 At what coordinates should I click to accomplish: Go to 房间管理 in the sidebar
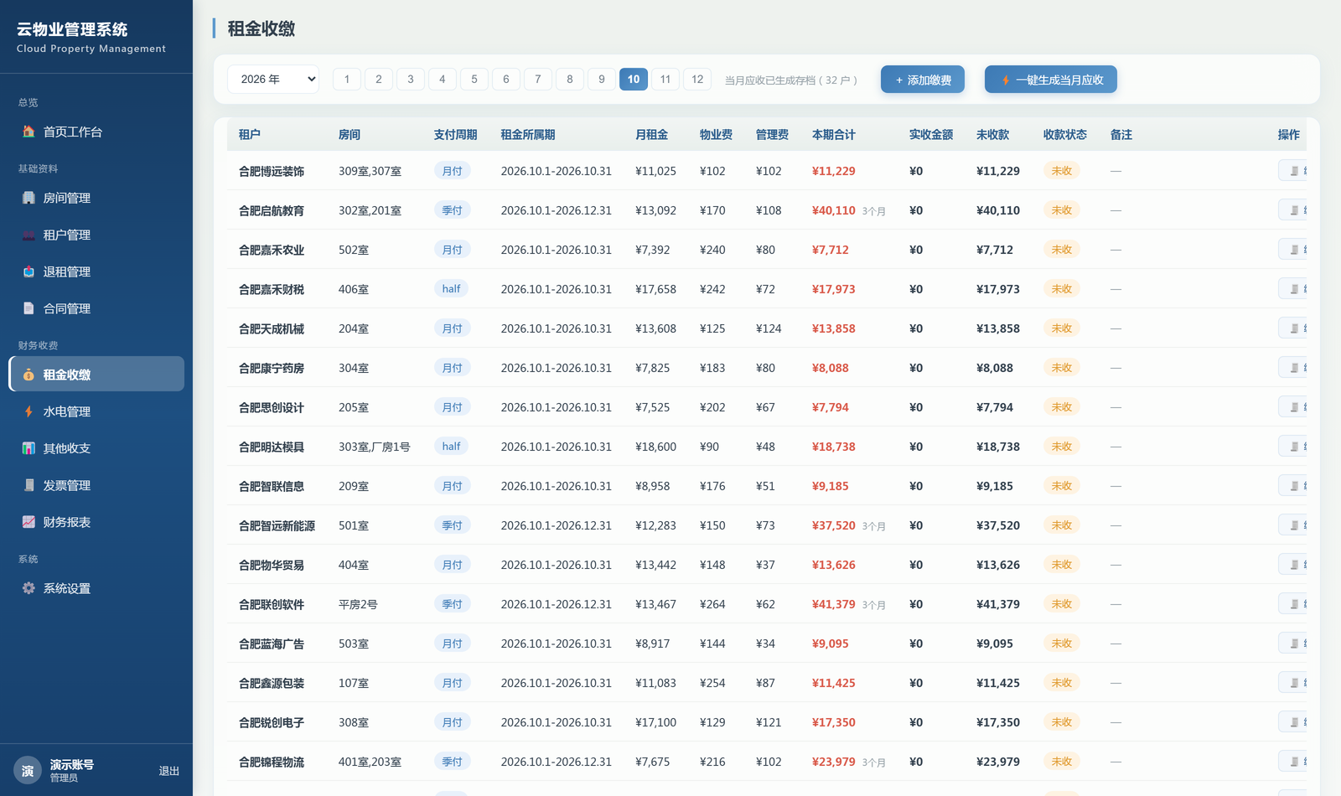coord(96,198)
